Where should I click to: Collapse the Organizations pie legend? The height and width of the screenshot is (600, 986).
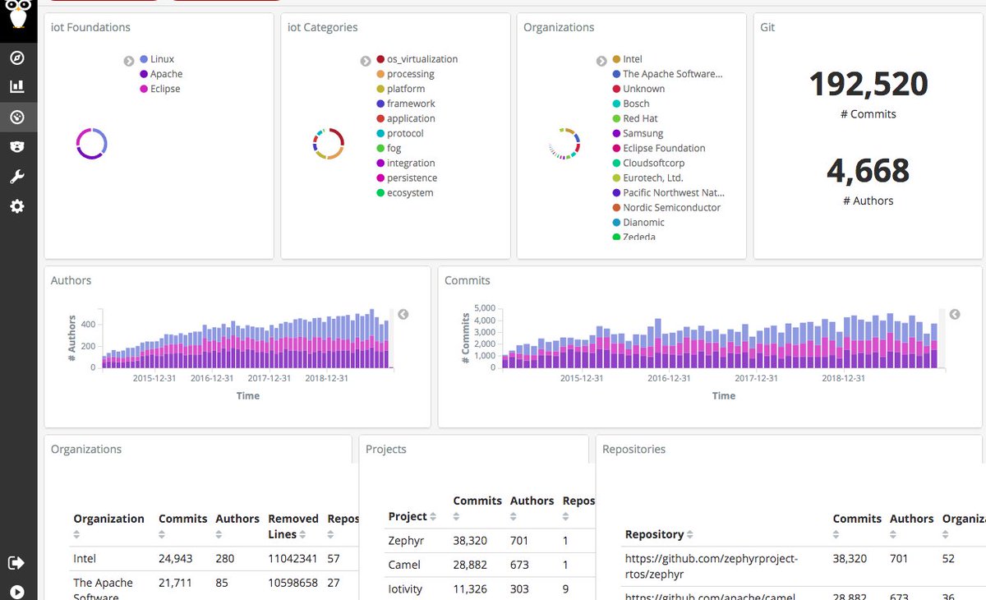tap(601, 60)
